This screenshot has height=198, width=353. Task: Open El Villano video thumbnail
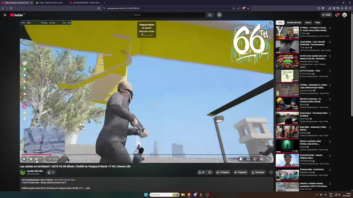(287, 33)
